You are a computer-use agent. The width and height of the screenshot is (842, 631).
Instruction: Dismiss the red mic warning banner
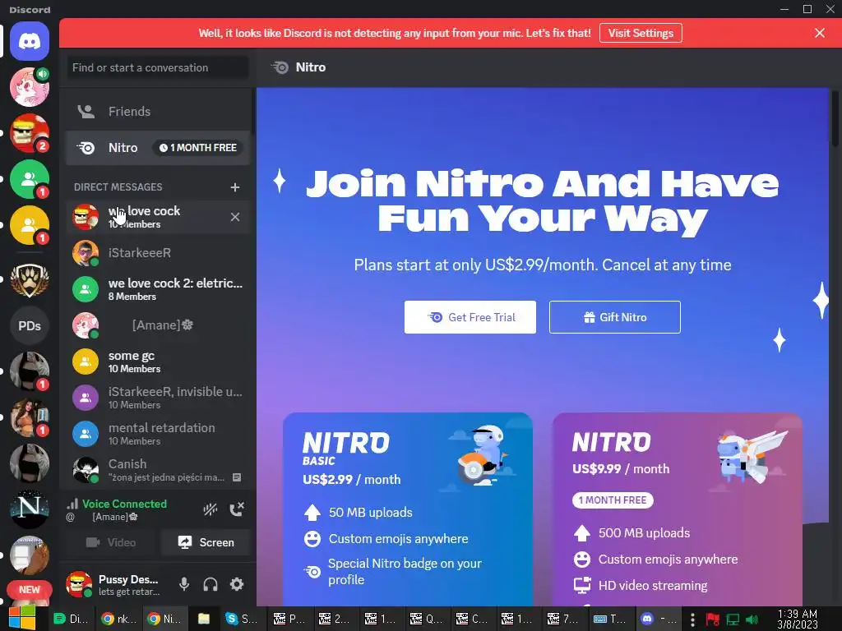(820, 33)
